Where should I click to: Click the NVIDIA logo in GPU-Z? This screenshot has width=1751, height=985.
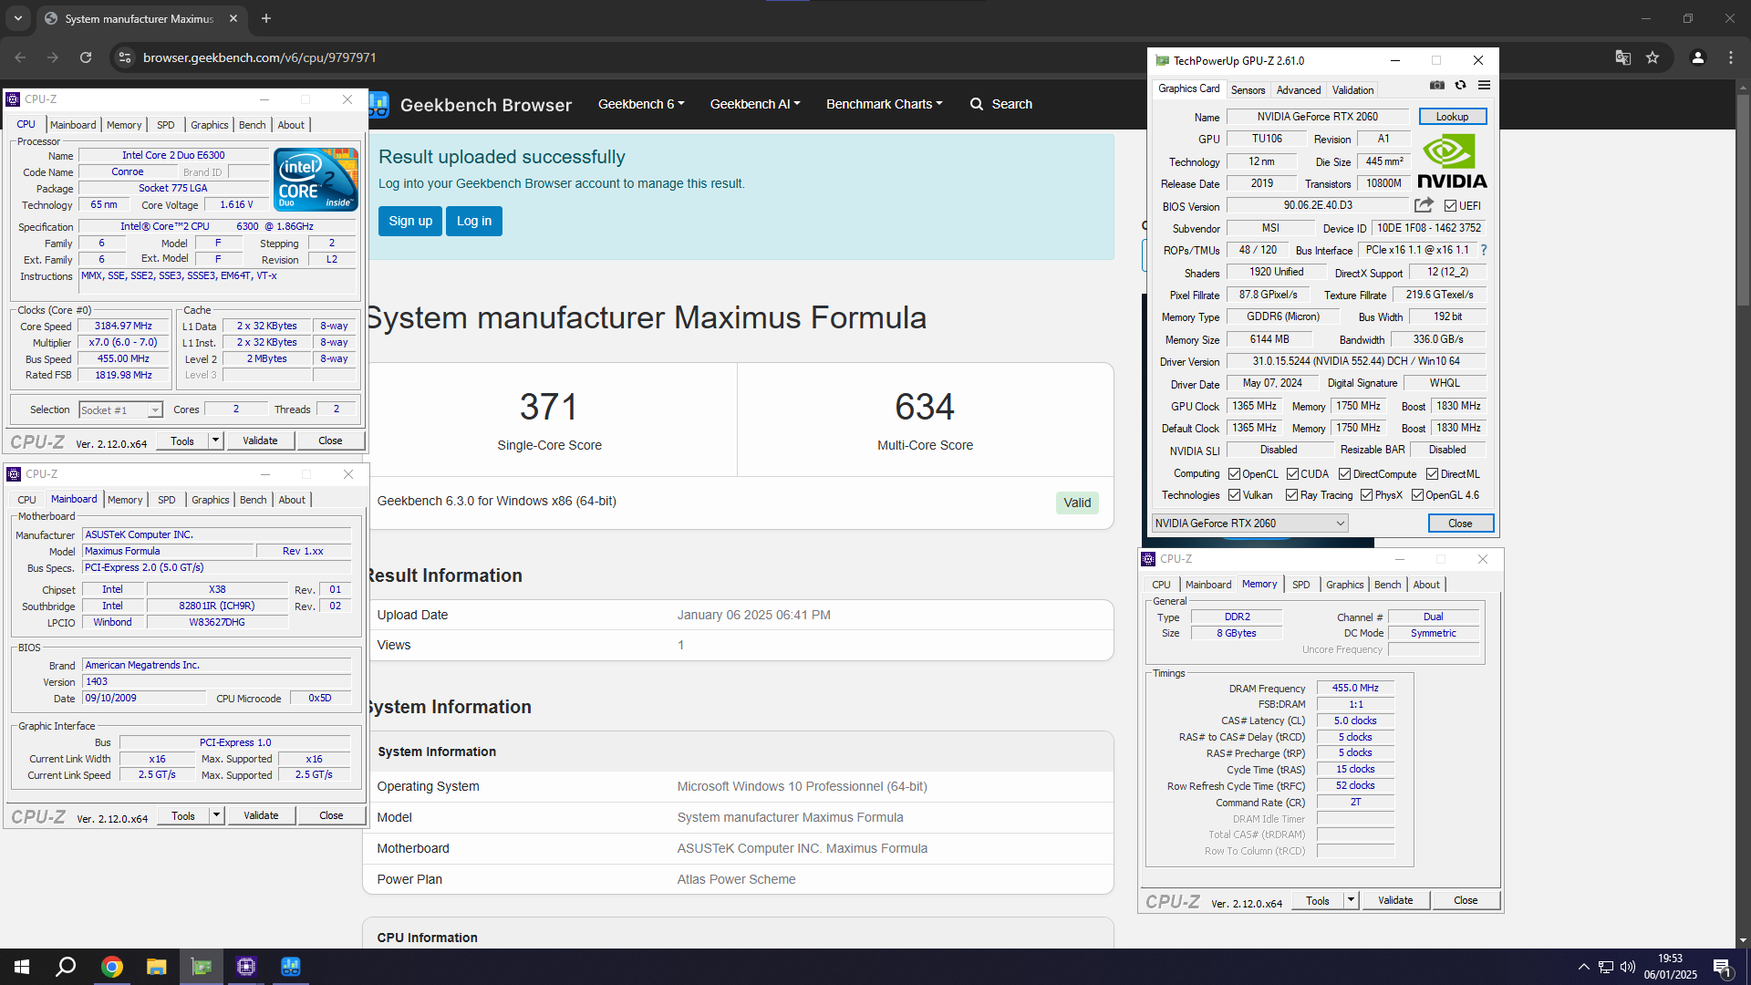coord(1452,161)
